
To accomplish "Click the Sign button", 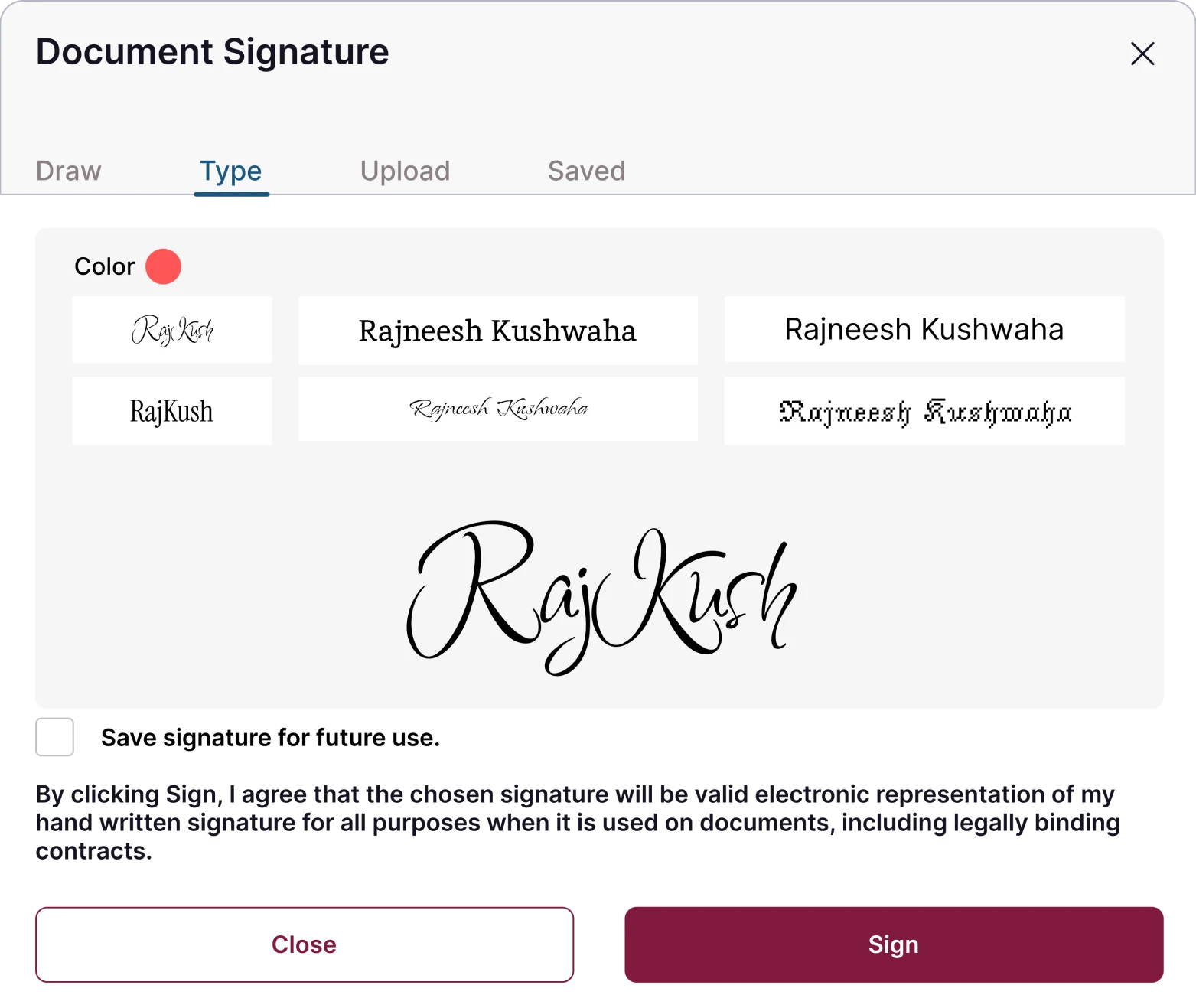I will (x=893, y=944).
